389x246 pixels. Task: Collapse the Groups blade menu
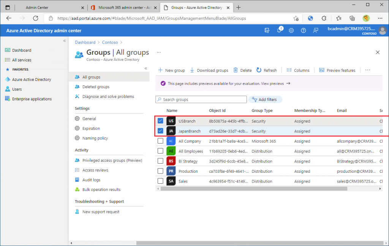click(146, 68)
